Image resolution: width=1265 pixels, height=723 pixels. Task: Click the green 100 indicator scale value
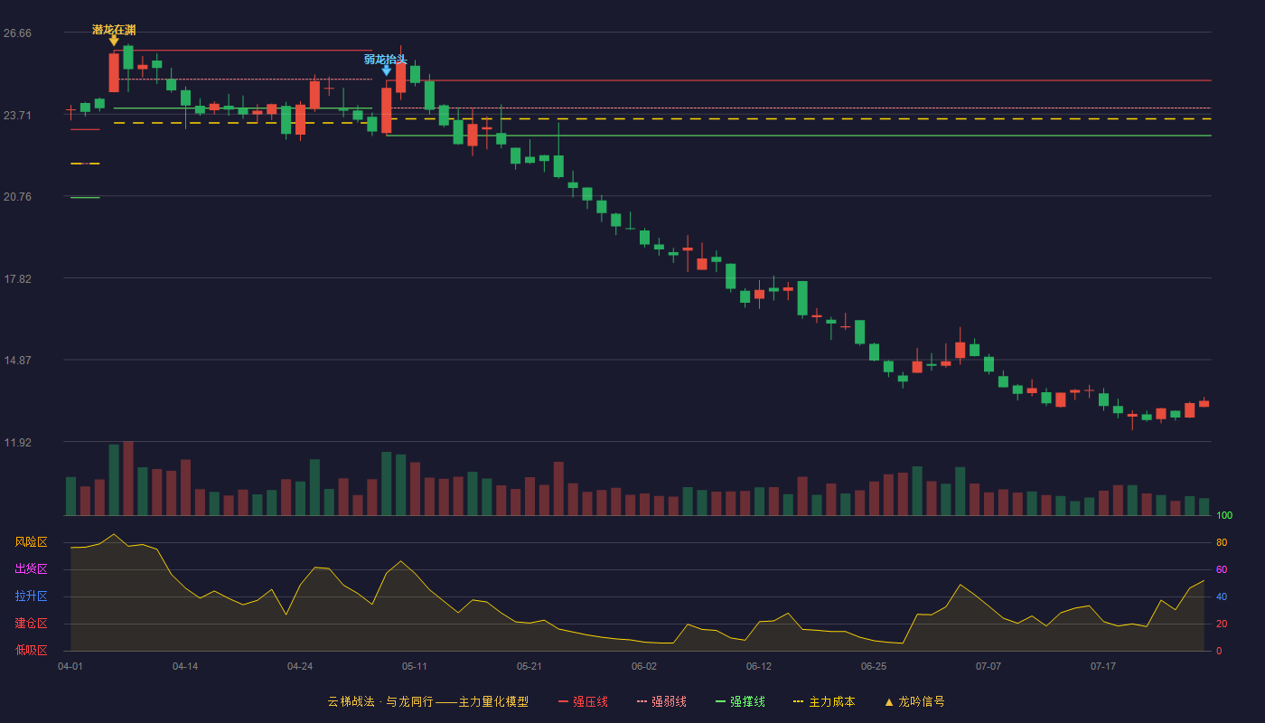[1224, 515]
